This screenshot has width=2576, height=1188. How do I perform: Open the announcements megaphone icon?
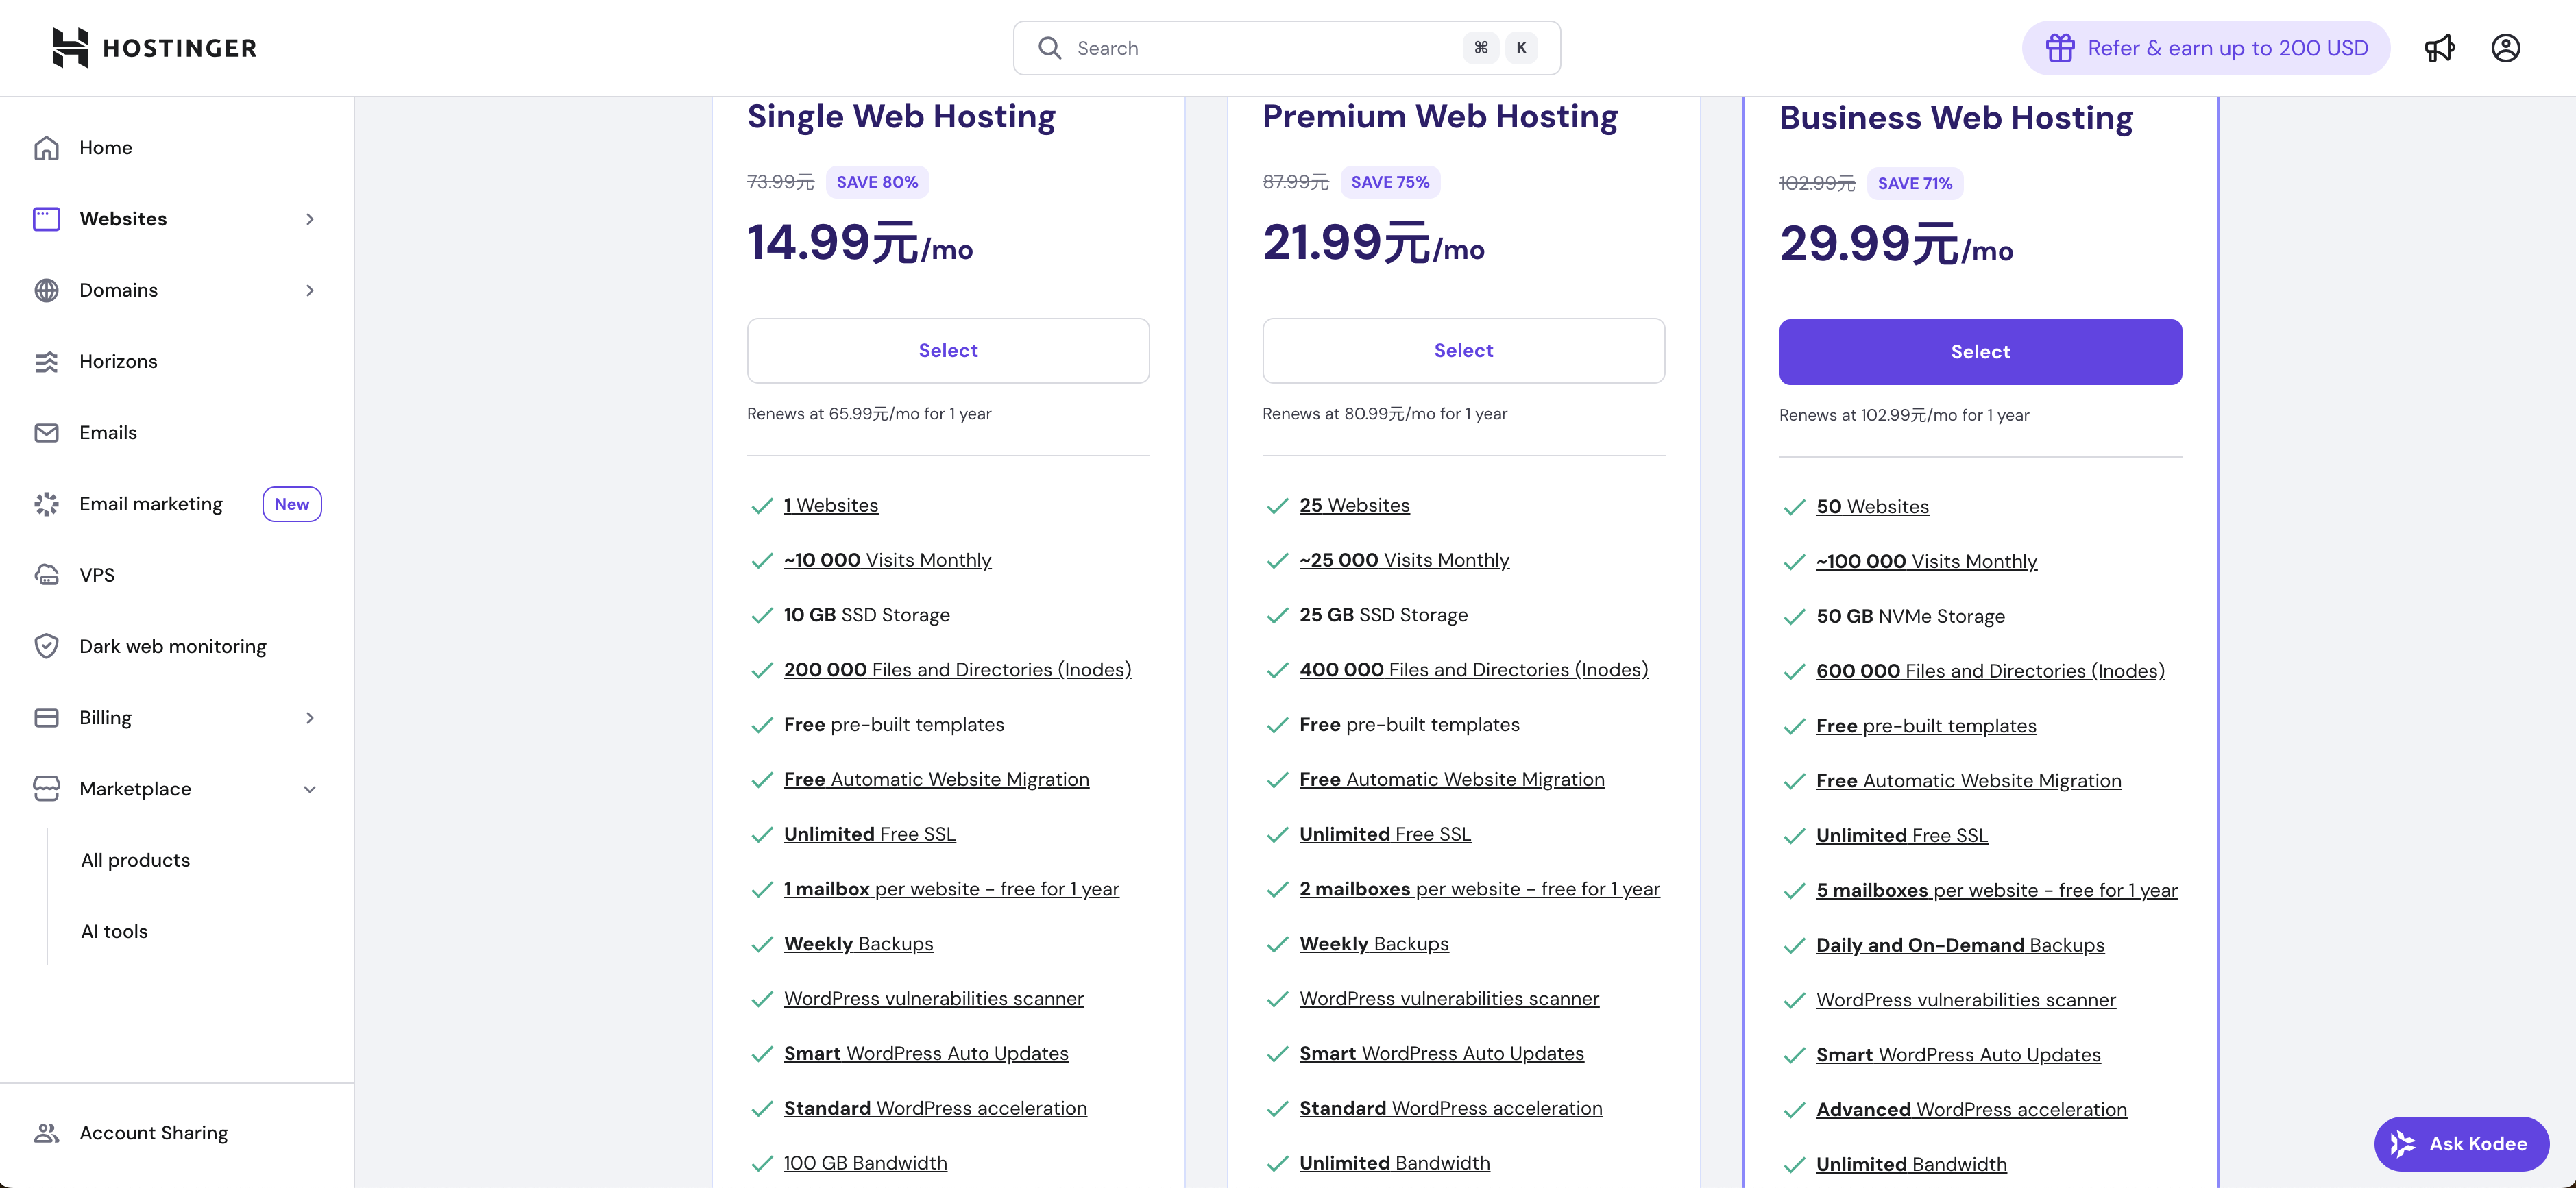pos(2439,48)
